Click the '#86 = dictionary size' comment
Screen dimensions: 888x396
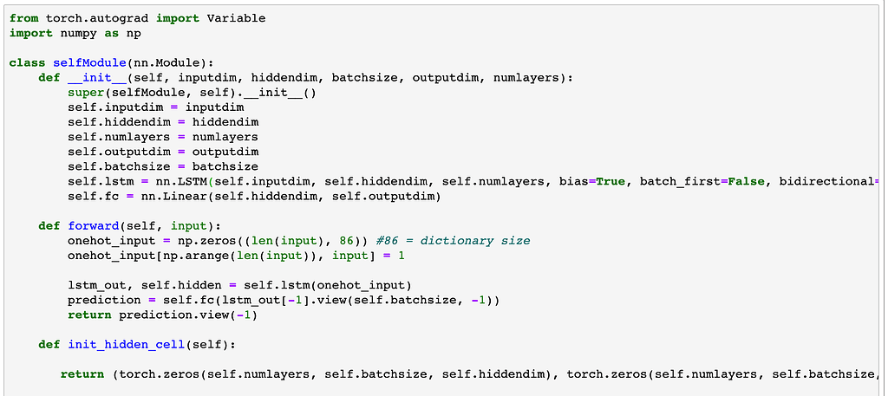(x=453, y=241)
